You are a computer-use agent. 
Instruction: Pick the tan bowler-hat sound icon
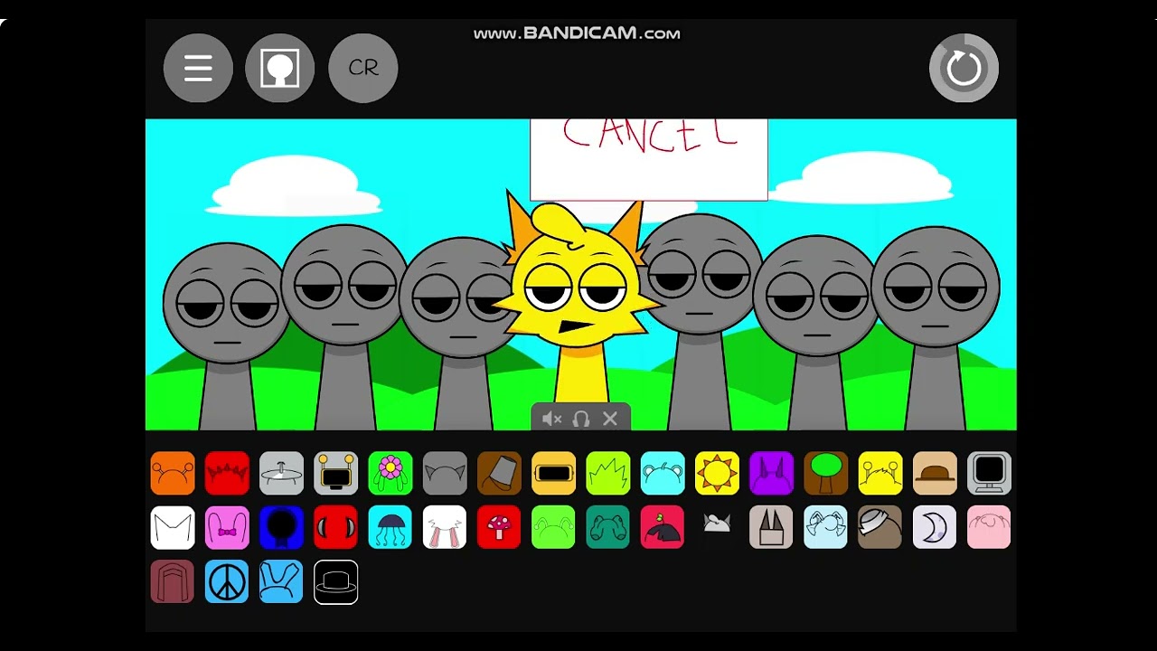[x=935, y=474]
